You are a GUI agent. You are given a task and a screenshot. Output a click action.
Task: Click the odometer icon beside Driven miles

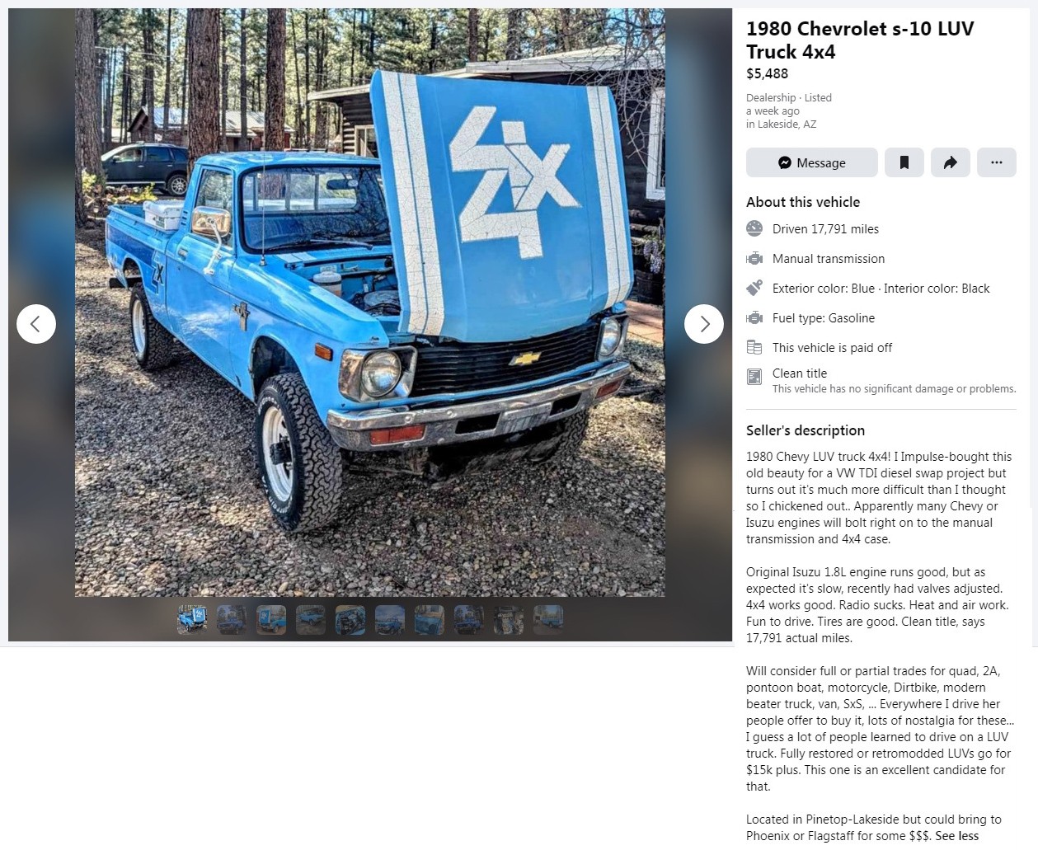pos(754,228)
